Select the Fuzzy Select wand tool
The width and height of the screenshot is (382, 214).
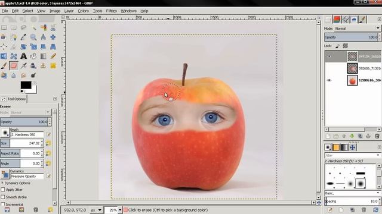coord(33,27)
